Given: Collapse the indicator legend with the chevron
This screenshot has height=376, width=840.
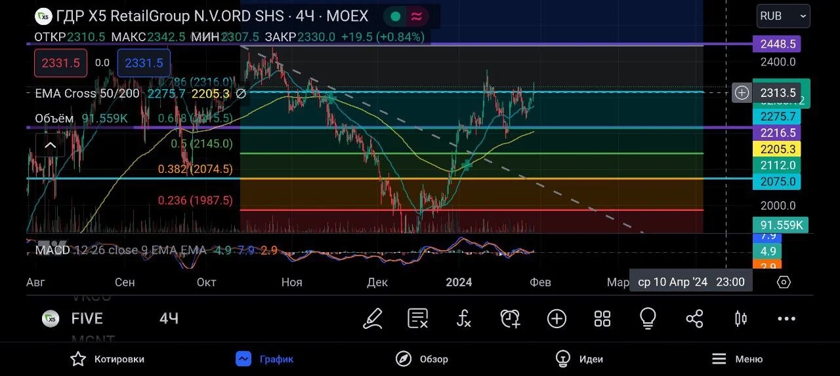Looking at the screenshot, I should pyautogui.click(x=50, y=145).
